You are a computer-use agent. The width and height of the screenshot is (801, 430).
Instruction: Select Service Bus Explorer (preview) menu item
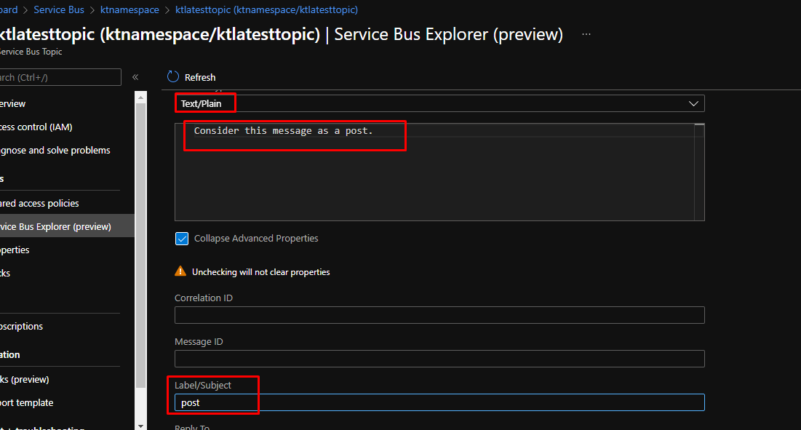55,226
